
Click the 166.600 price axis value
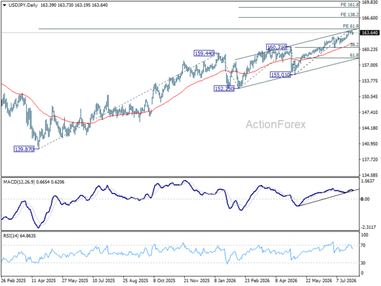click(x=370, y=18)
